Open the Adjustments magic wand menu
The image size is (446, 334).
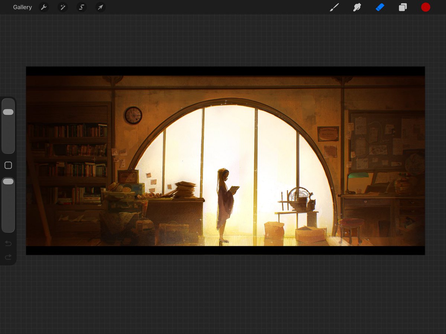pyautogui.click(x=62, y=7)
